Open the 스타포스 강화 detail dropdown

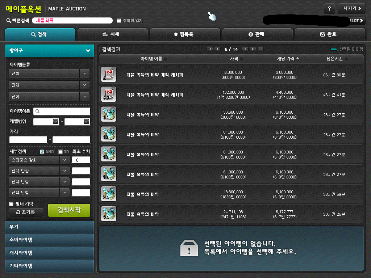(39, 160)
